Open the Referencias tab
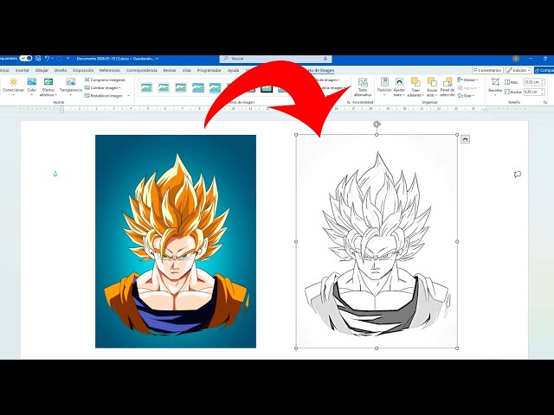The height and width of the screenshot is (415, 554). [110, 70]
